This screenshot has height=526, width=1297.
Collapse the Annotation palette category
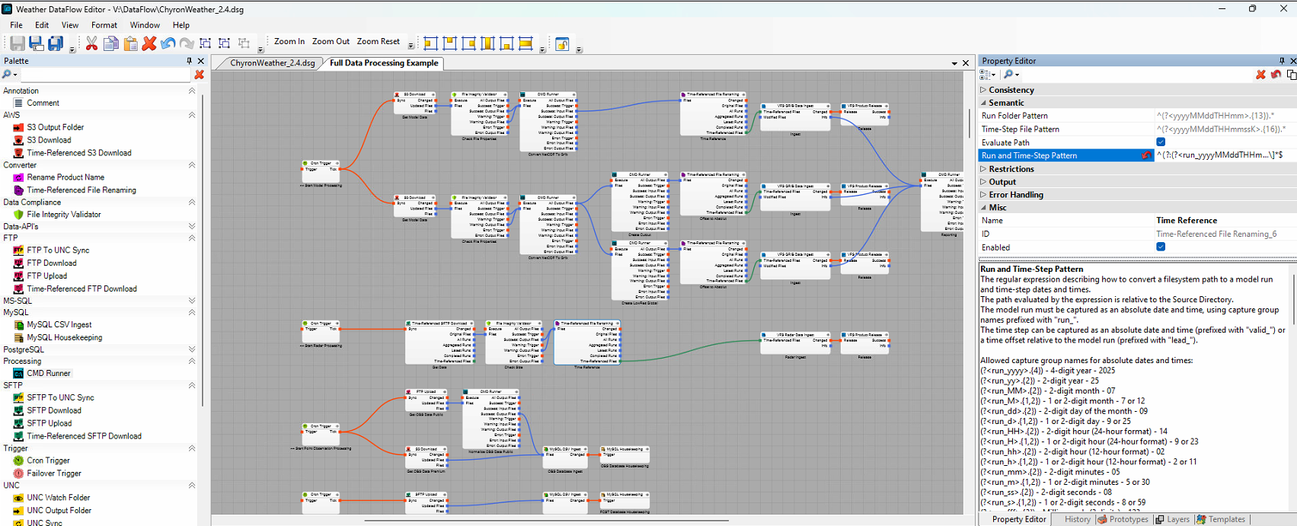tap(192, 91)
